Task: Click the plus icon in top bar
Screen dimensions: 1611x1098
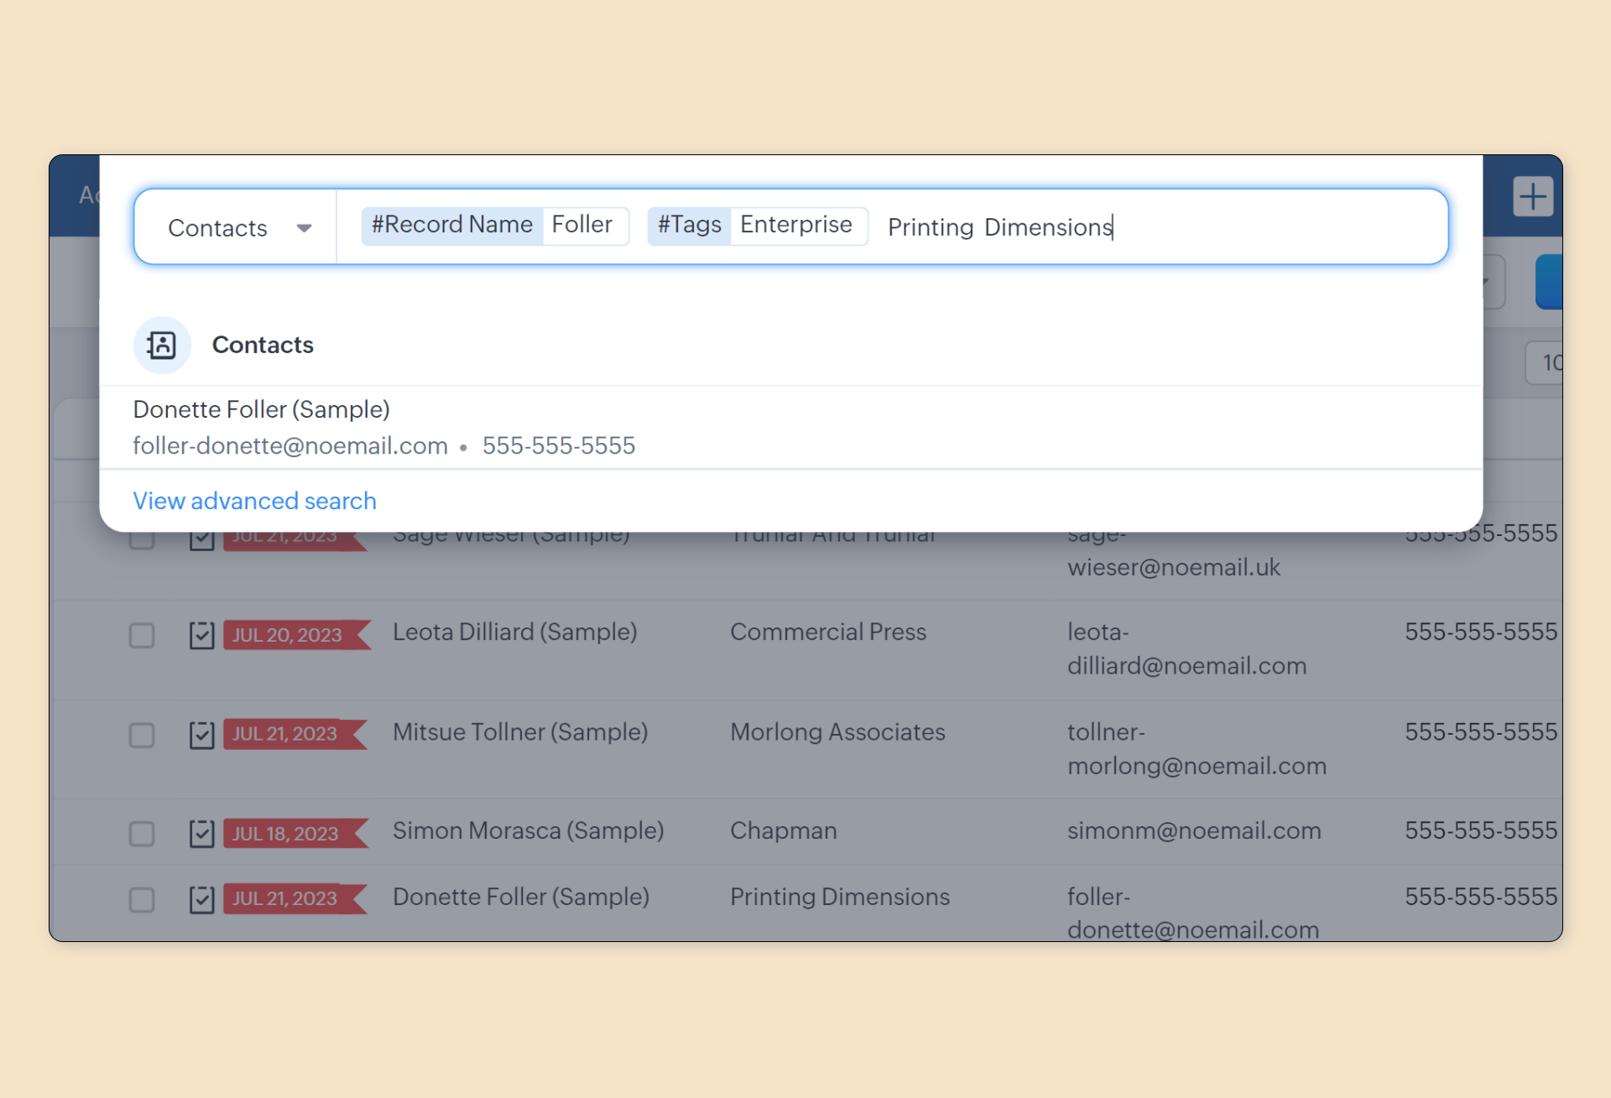Action: coord(1532,197)
